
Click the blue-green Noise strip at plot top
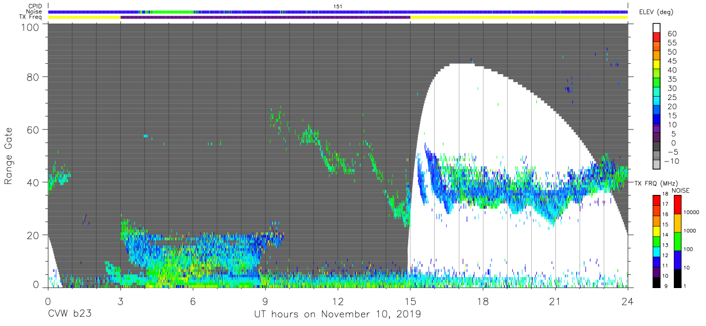338,11
